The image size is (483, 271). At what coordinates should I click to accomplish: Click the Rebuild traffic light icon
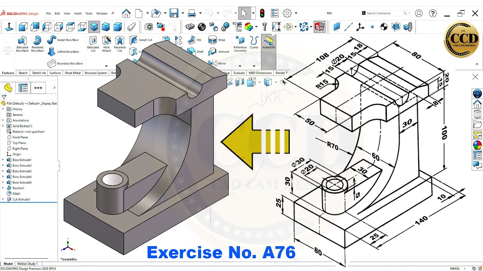262,13
